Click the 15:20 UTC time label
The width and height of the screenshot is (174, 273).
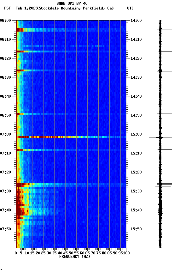[x=136, y=173]
